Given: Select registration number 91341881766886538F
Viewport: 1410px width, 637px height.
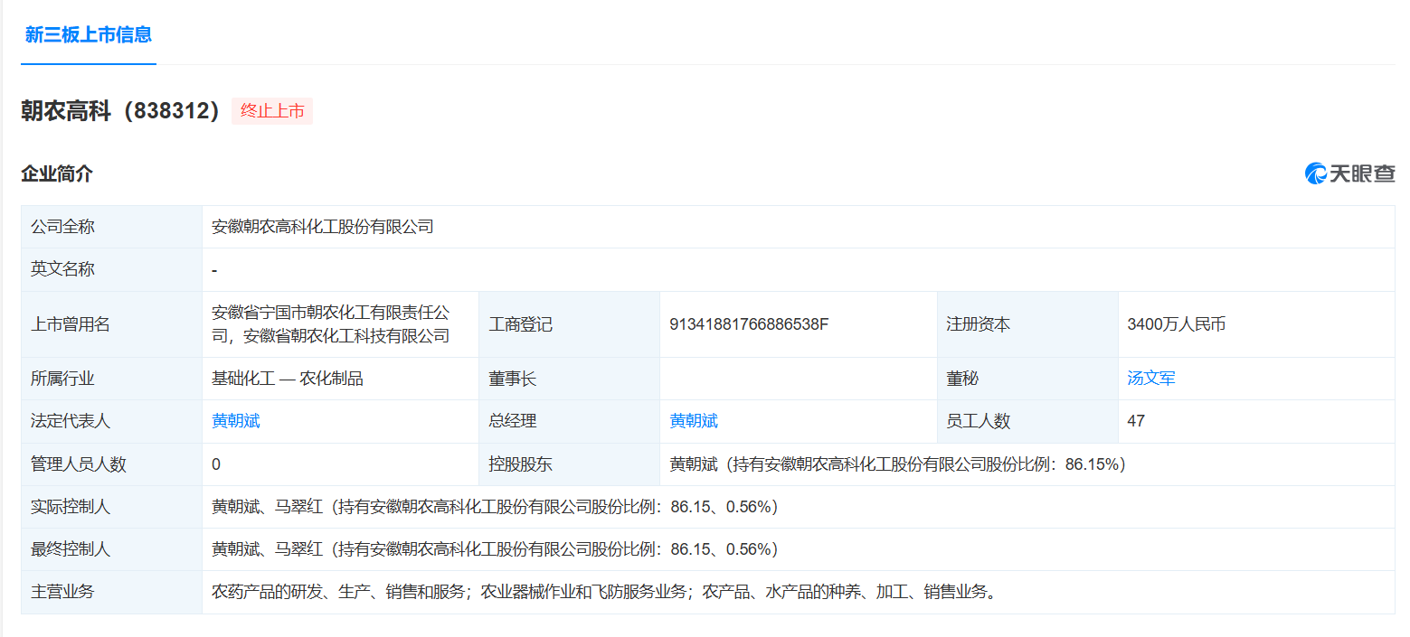Looking at the screenshot, I should pyautogui.click(x=749, y=324).
